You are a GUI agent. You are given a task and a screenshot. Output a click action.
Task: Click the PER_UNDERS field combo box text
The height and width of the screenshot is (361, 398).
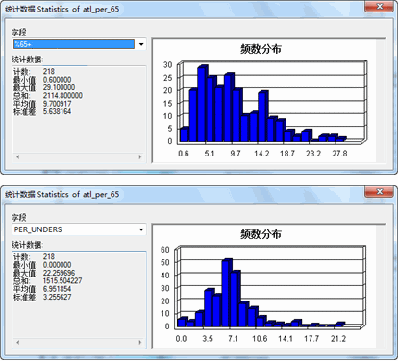(38, 229)
